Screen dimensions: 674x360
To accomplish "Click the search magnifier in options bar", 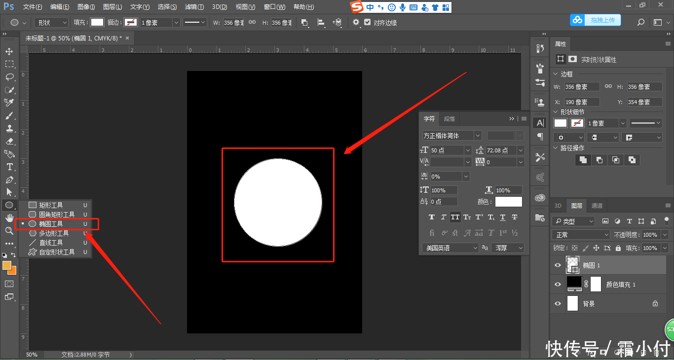I will [641, 22].
